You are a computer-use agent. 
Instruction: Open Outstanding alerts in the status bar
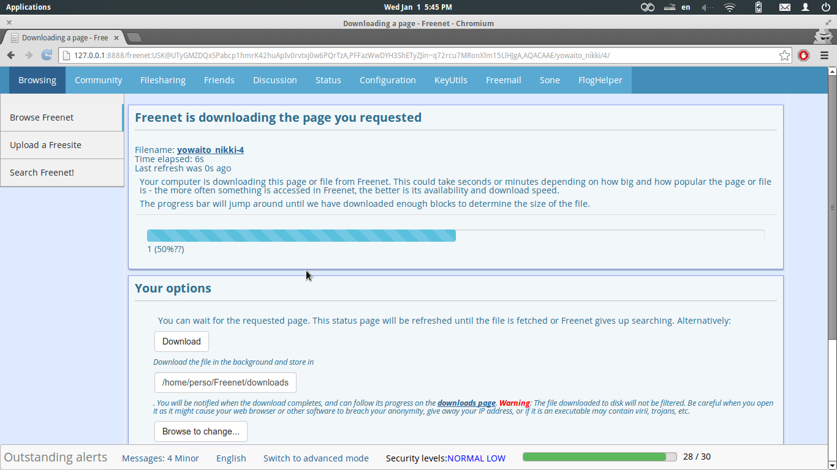pos(56,457)
